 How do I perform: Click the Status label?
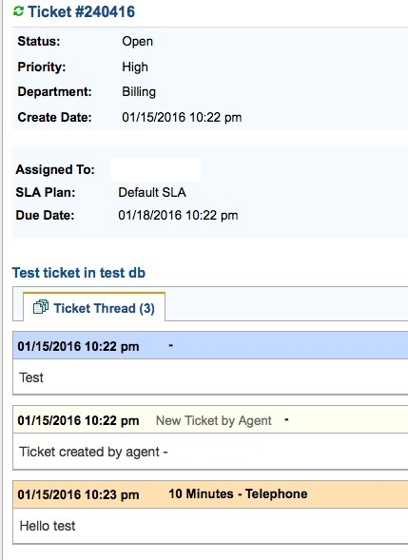[x=39, y=42]
